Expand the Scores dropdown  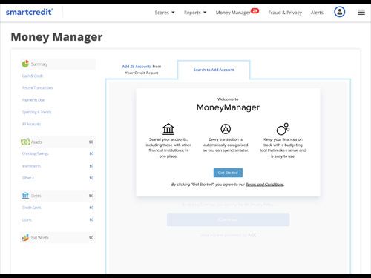tap(165, 13)
